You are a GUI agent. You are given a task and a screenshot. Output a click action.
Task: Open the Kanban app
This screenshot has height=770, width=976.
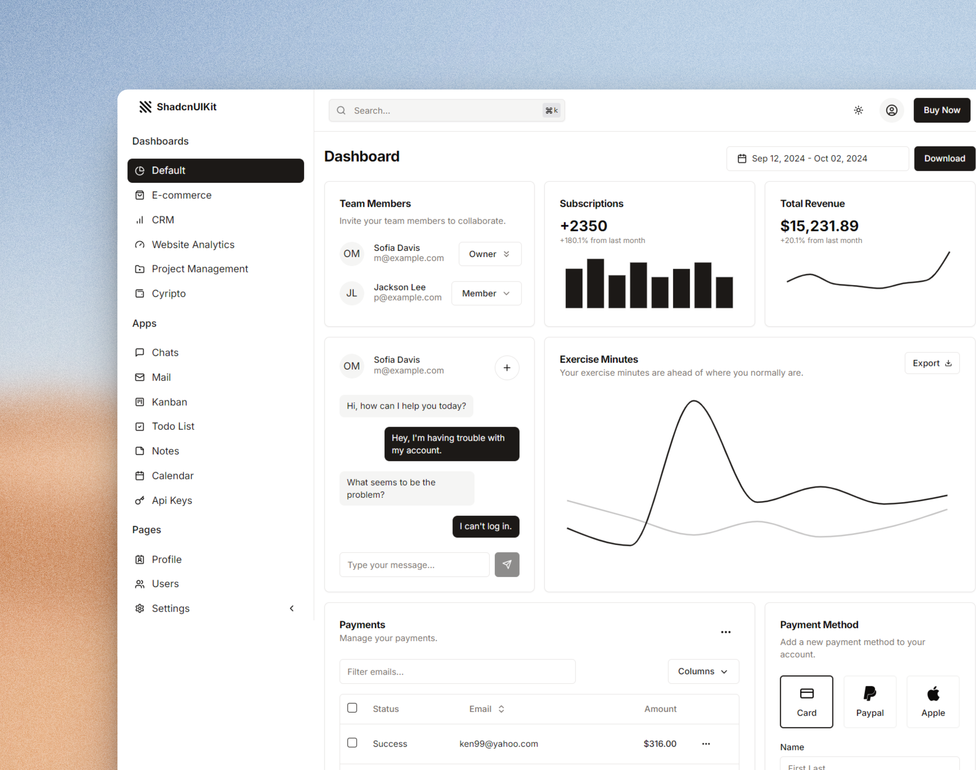pos(216,402)
